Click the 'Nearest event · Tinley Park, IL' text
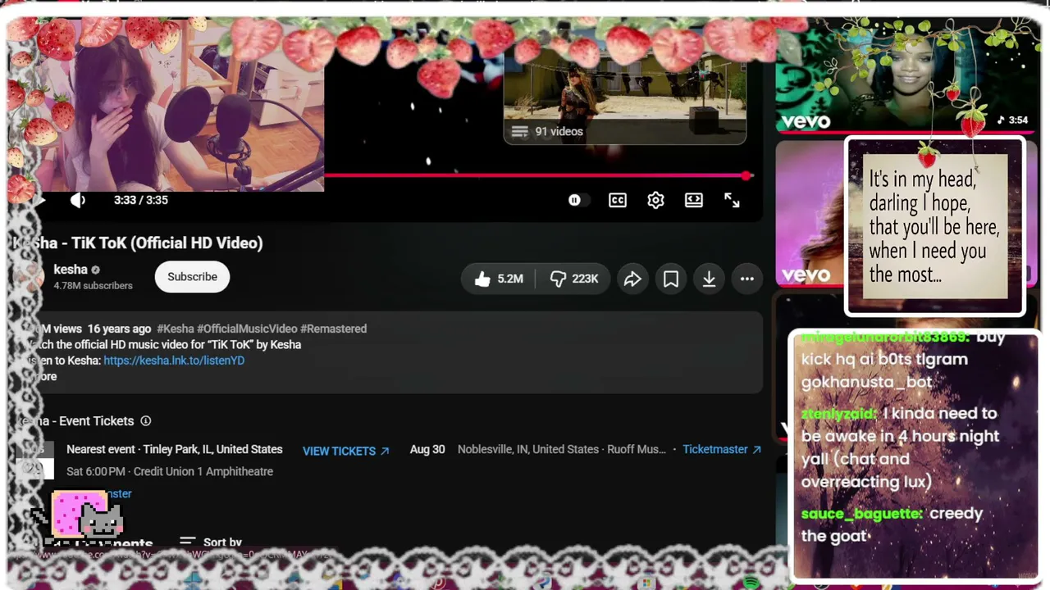Screen dimensions: 1050x590 click(x=174, y=450)
